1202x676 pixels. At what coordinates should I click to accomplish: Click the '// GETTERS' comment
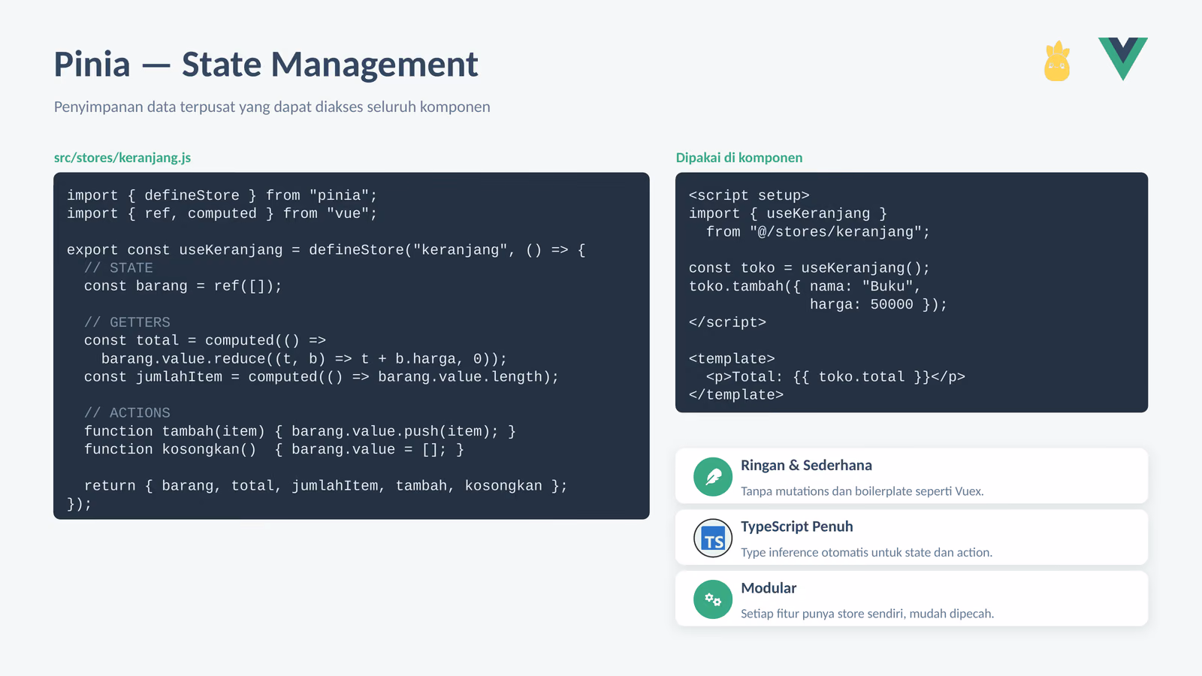tap(127, 322)
